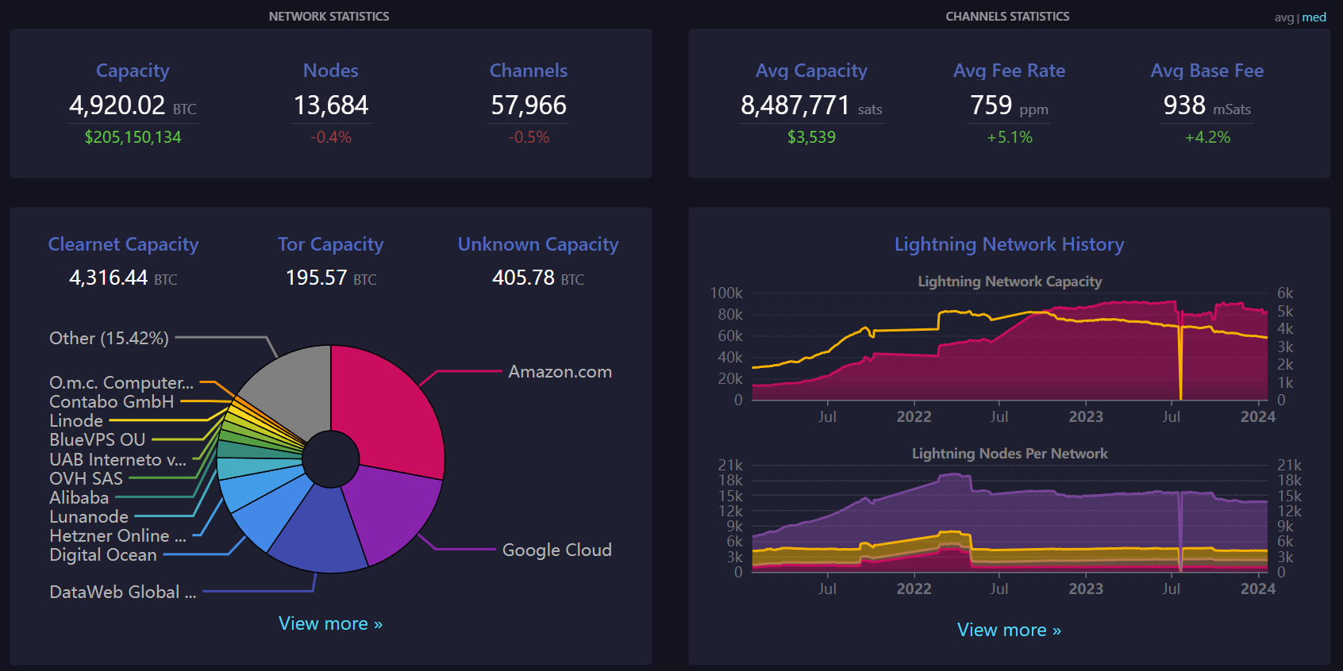The image size is (1343, 671).
Task: Click the +5.1% fee rate change
Action: pos(1010,137)
